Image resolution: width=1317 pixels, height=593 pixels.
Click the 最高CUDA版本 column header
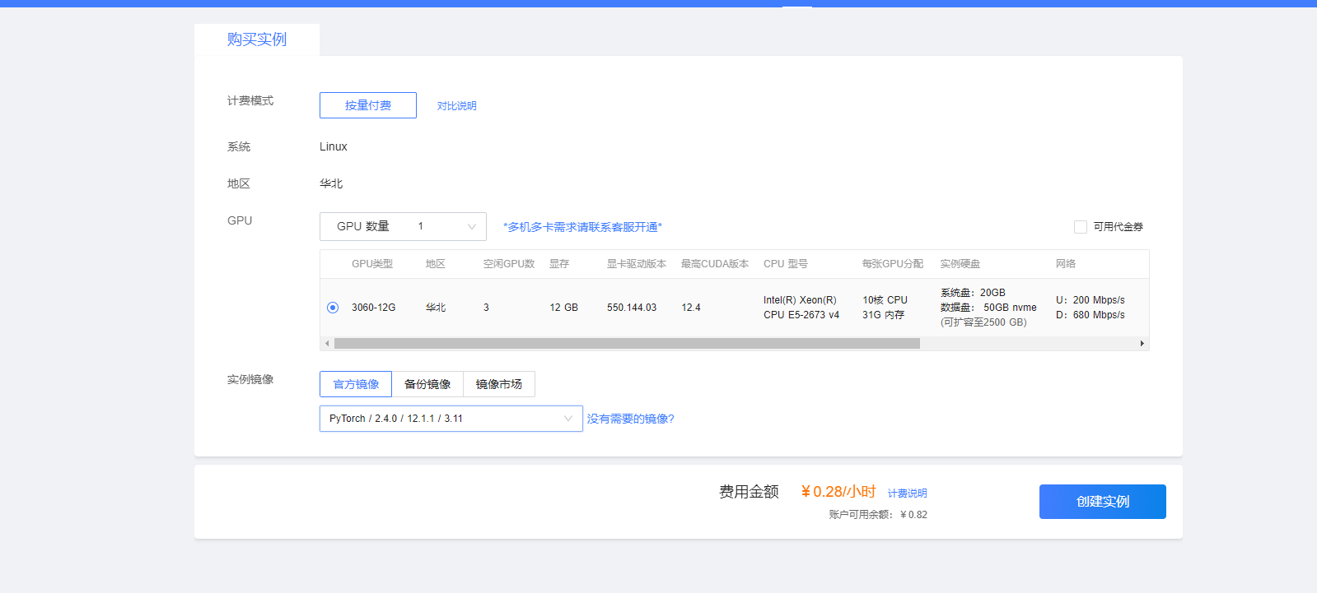click(x=714, y=264)
